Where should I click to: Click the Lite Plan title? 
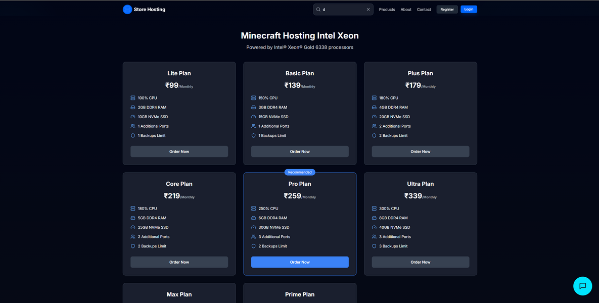tap(179, 73)
